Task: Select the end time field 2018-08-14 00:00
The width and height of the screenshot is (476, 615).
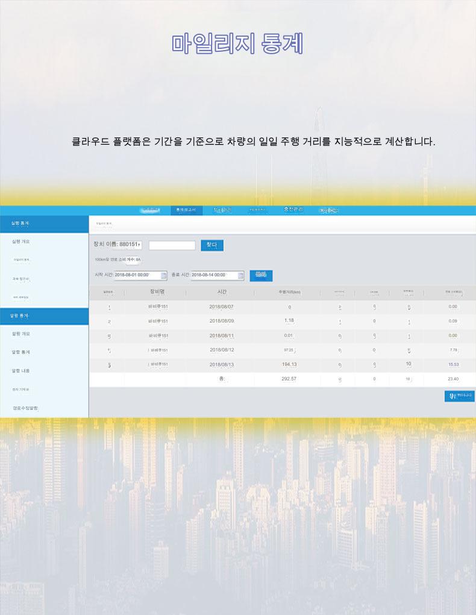Action: [213, 276]
